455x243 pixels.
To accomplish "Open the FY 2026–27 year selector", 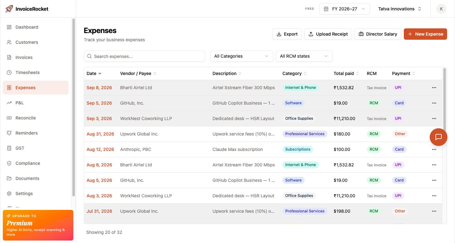I will pos(344,9).
